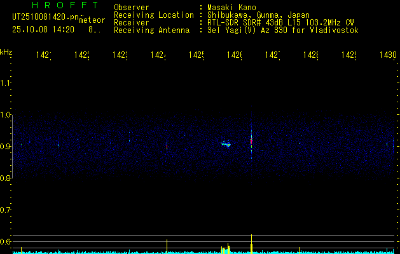Select the file name UT2510081420.pn

click(x=46, y=17)
